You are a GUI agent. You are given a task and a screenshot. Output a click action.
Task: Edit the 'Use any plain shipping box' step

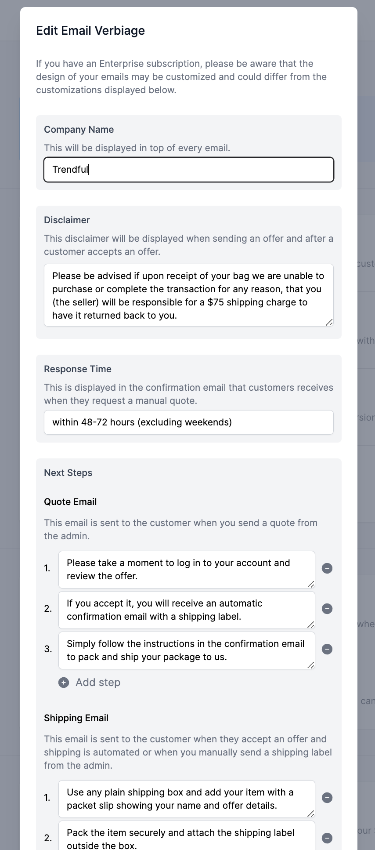pos(187,799)
